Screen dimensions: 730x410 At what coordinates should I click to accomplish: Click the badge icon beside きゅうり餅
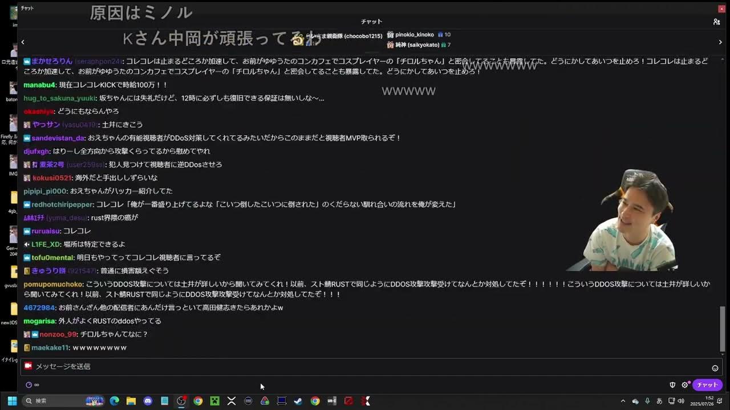[x=27, y=271]
